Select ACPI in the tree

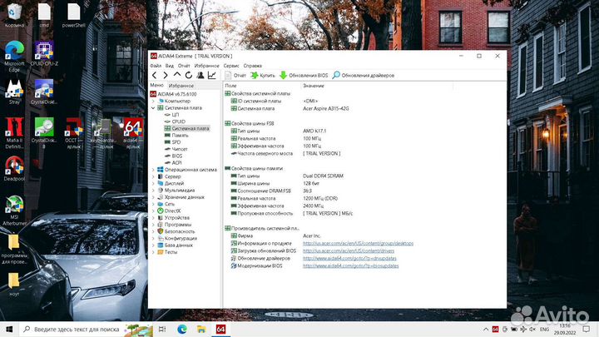176,163
